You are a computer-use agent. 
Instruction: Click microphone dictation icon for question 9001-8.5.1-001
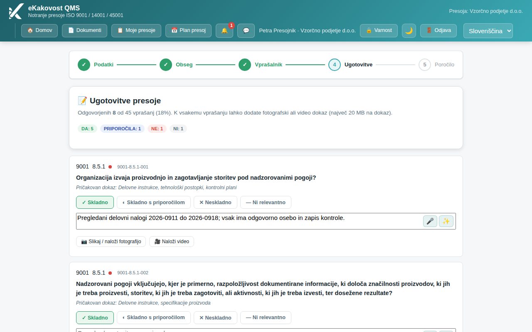point(430,221)
